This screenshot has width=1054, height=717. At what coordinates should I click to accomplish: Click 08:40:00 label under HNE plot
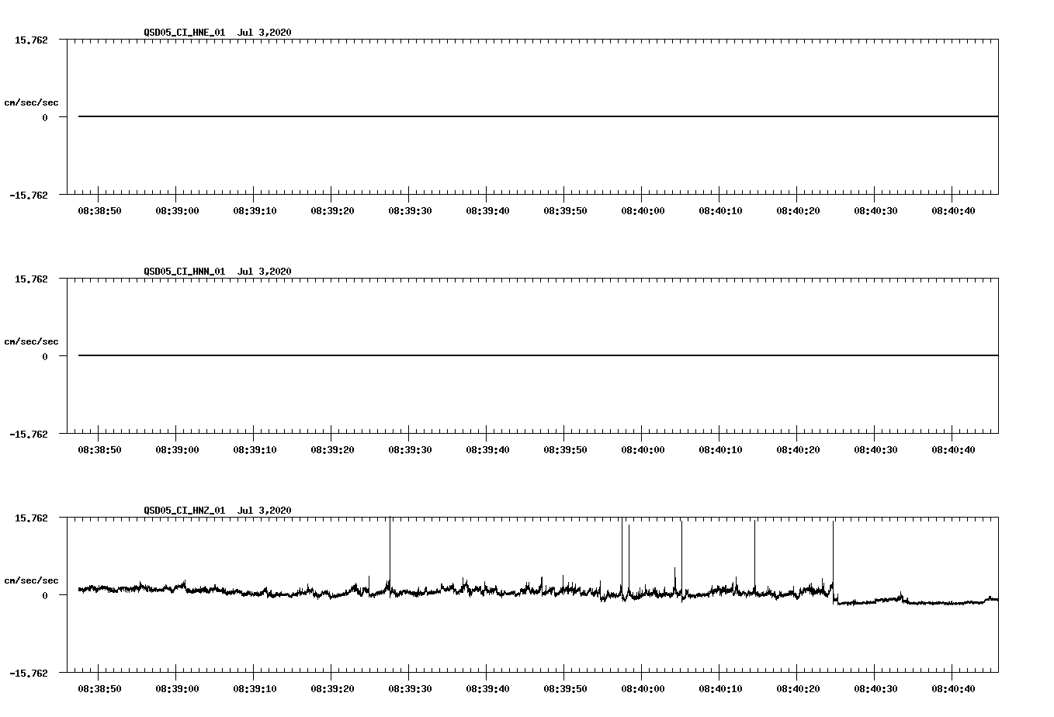pyautogui.click(x=643, y=210)
